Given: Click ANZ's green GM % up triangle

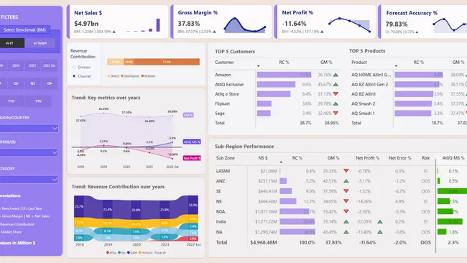Looking at the screenshot, I should point(346,181).
